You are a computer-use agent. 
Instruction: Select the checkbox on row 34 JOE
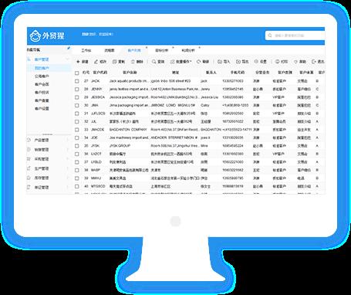(77, 137)
